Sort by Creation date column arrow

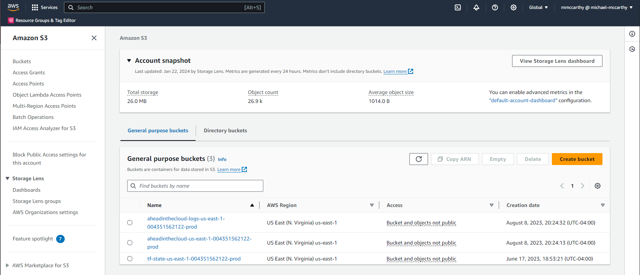(x=603, y=205)
